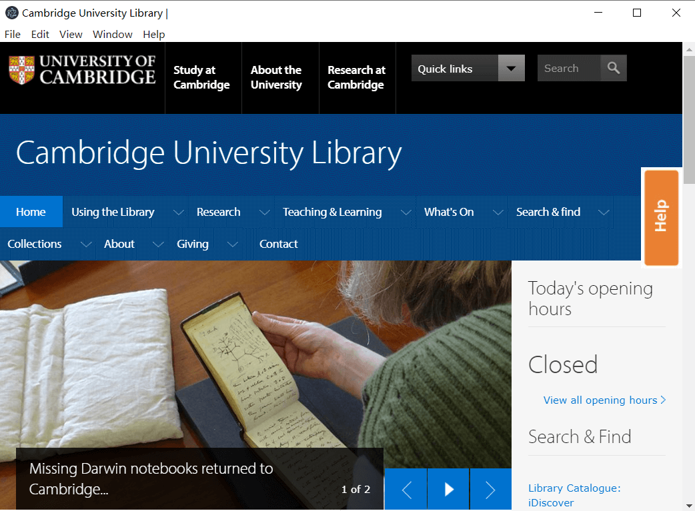Click the 'Closed' opening status text
Screen dimensions: 695x511
tap(563, 365)
